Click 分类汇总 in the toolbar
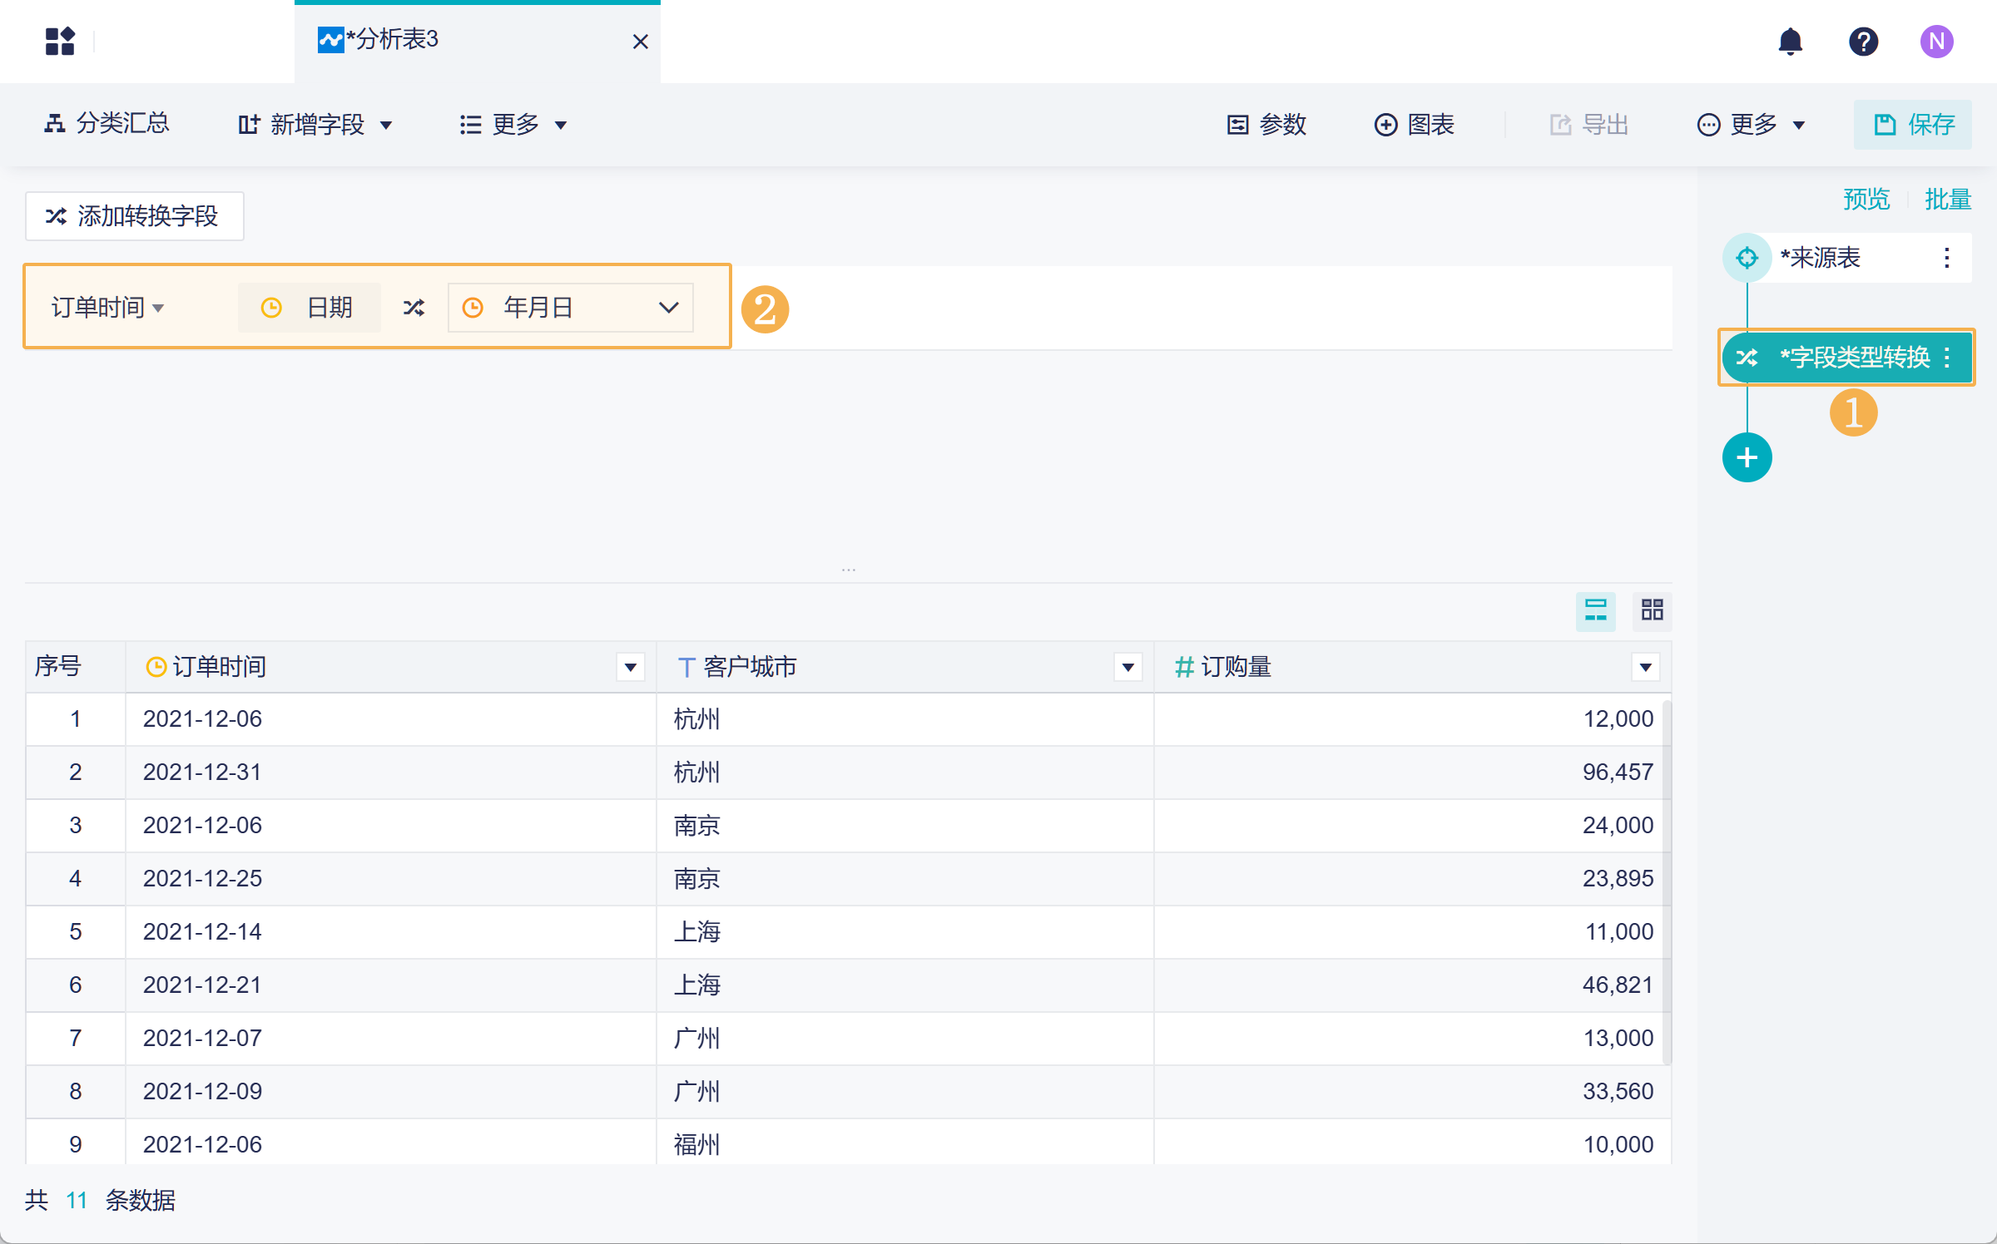This screenshot has height=1244, width=1997. [x=107, y=124]
